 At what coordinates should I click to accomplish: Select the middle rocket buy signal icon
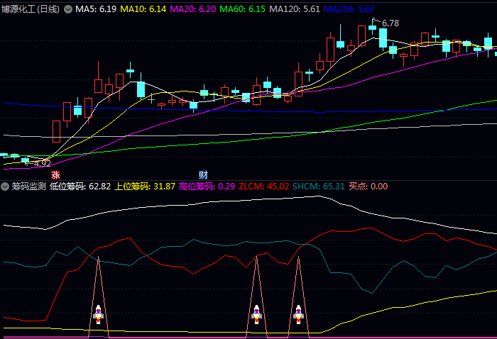256,314
